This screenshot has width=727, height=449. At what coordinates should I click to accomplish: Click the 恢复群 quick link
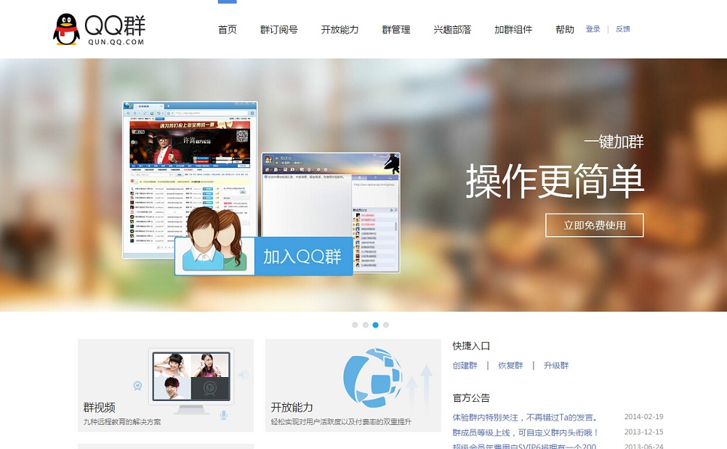[x=510, y=365]
